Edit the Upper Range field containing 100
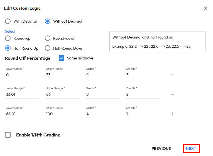This screenshot has width=213, height=156. point(62,114)
